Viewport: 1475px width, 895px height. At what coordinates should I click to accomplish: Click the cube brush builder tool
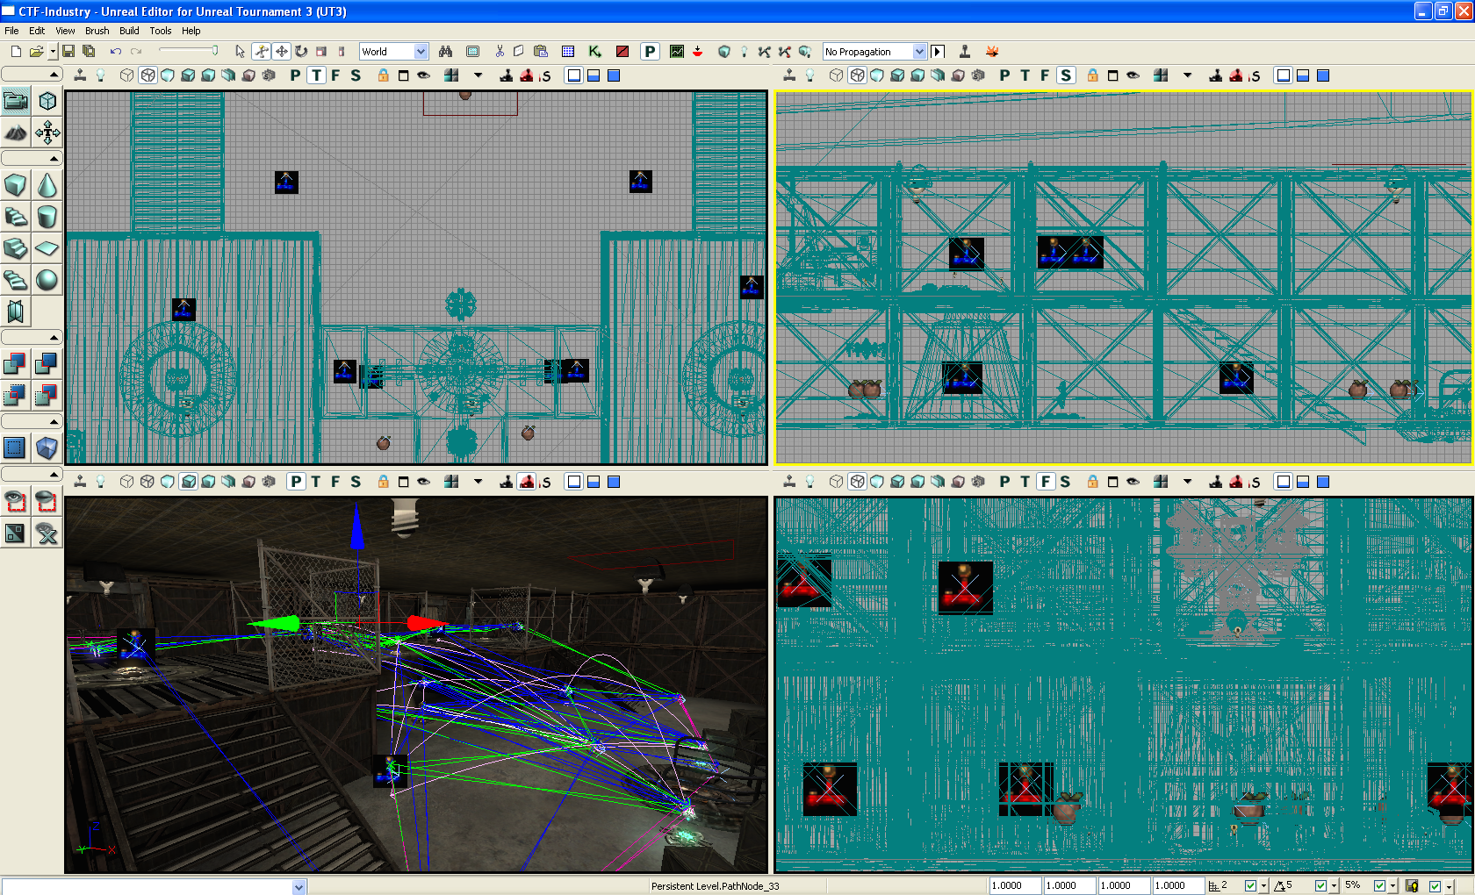pyautogui.click(x=16, y=185)
